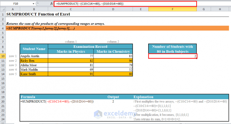231x124 pixels.
Task: Select Chemistry mark 83 cell
Action: [113, 56]
